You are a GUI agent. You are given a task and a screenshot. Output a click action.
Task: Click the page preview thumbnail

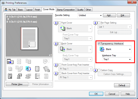pos(29,39)
